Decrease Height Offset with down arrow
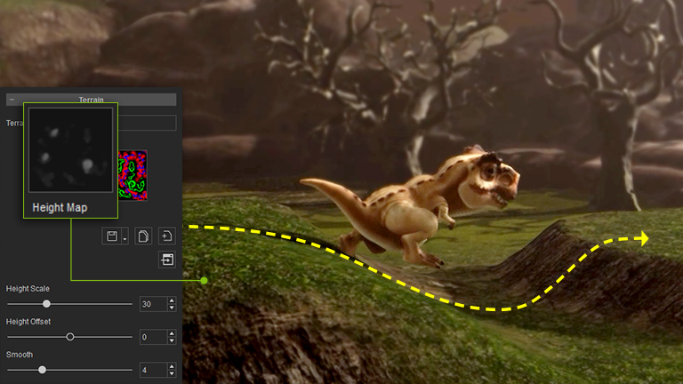Image resolution: width=683 pixels, height=384 pixels. [172, 340]
